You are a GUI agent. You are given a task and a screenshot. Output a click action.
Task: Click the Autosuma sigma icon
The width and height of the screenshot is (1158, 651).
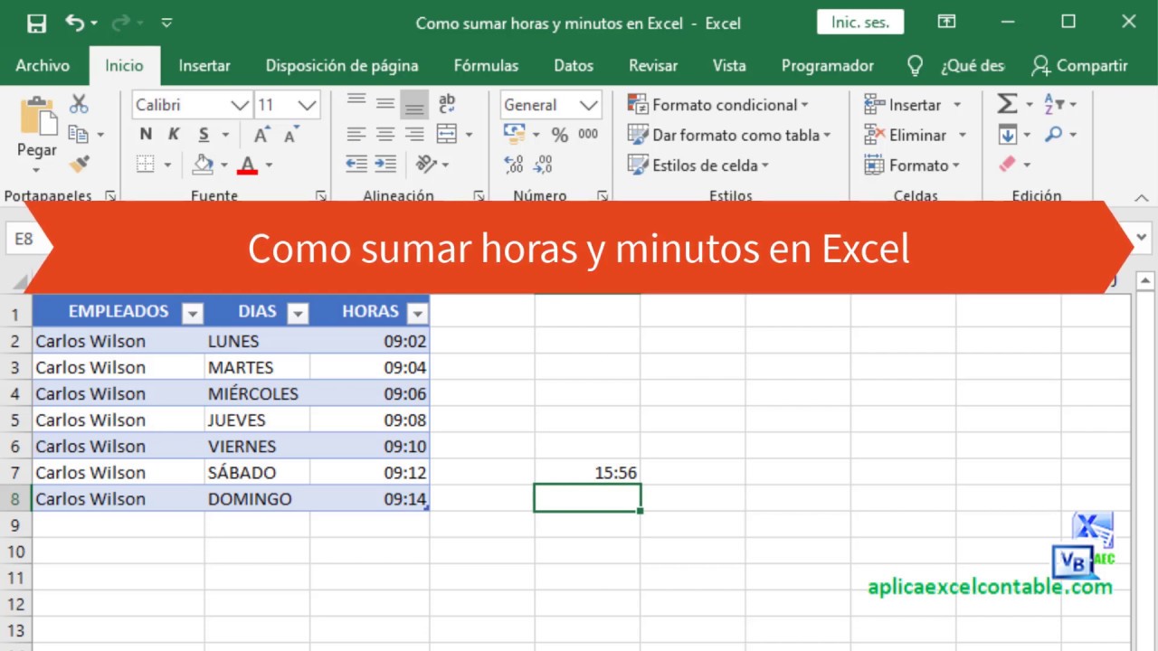pos(1007,102)
